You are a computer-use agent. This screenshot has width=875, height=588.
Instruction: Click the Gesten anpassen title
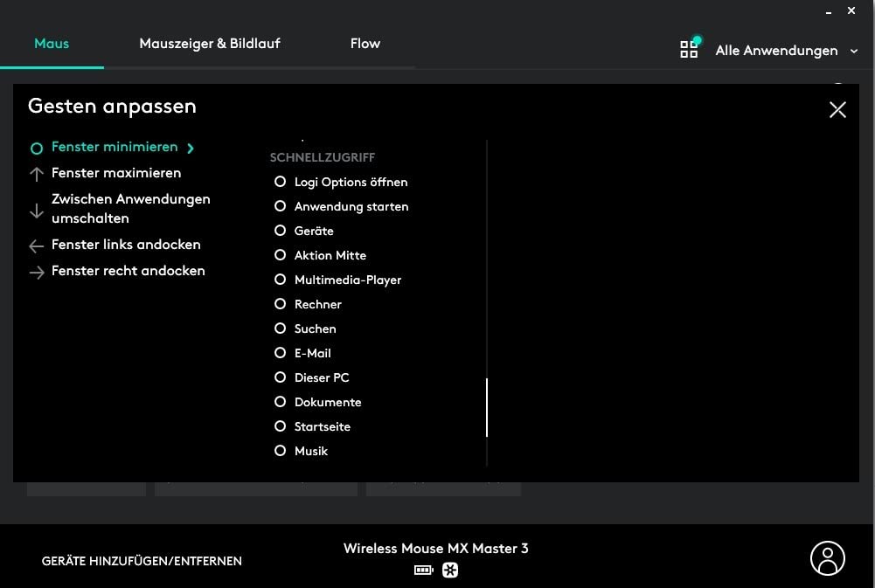pyautogui.click(x=112, y=106)
